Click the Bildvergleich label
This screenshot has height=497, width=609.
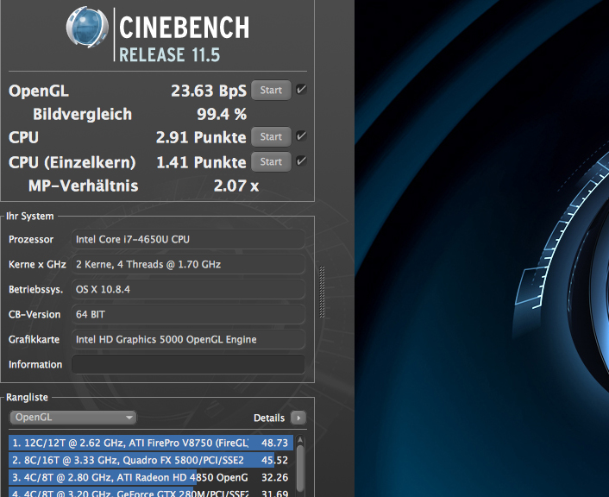[82, 114]
